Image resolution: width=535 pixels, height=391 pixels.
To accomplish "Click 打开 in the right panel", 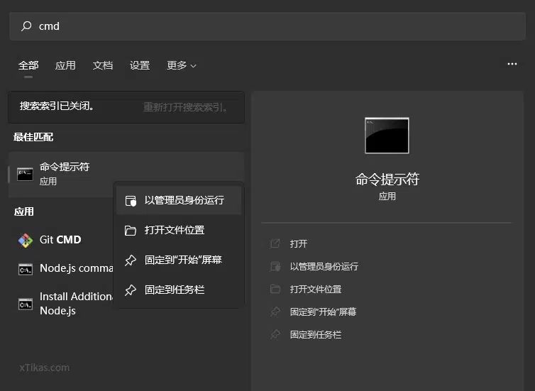I will coord(299,243).
